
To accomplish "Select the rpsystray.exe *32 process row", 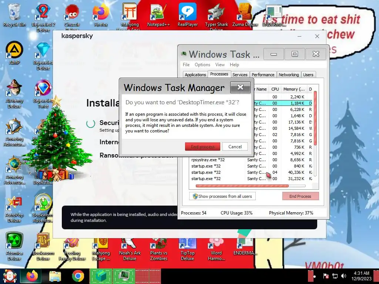I will 251,160.
